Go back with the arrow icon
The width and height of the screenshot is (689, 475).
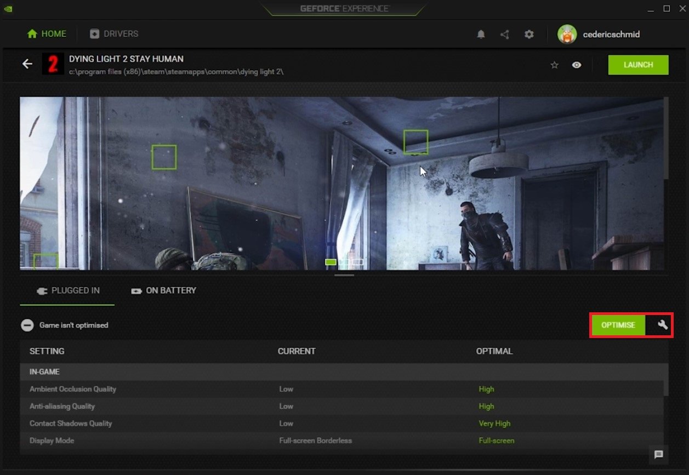pyautogui.click(x=27, y=64)
